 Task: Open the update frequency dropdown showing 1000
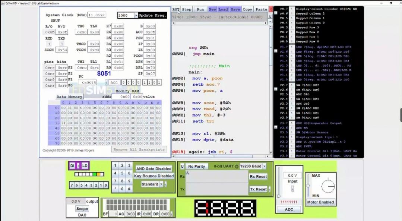[x=136, y=15]
